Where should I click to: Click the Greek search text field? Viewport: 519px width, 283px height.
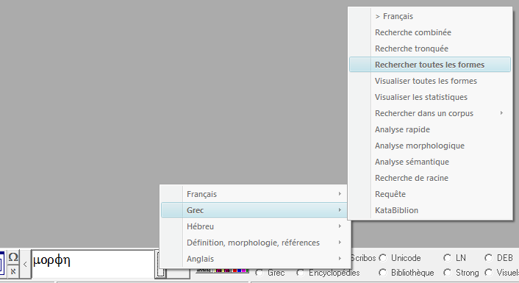[93, 264]
